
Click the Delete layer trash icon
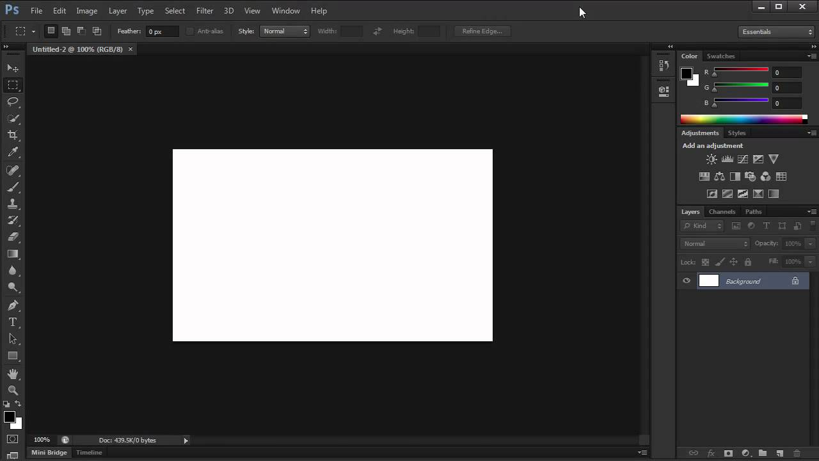797,453
